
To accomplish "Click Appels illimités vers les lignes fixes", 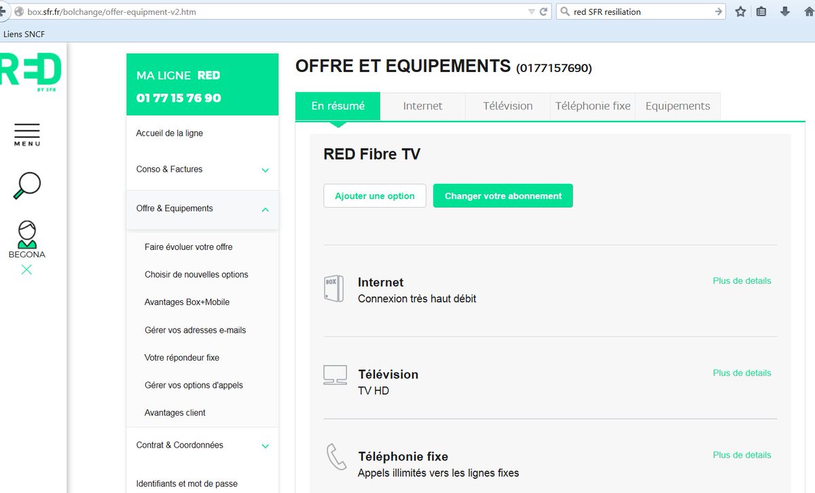I will 438,473.
